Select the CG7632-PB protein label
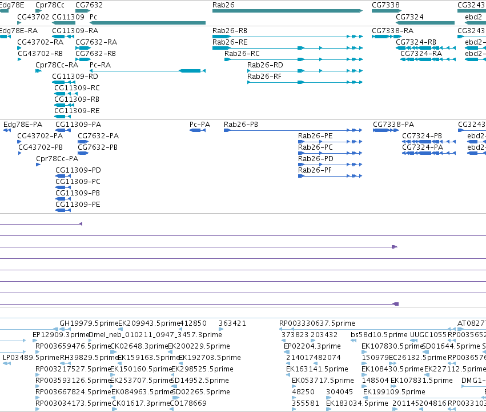486x412 pixels. click(x=98, y=147)
